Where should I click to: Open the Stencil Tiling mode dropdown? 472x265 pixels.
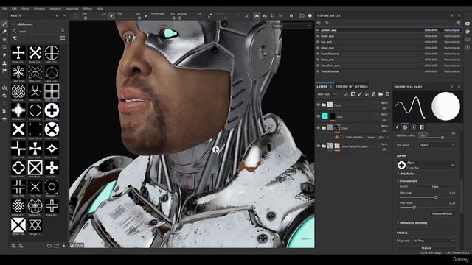(434, 241)
